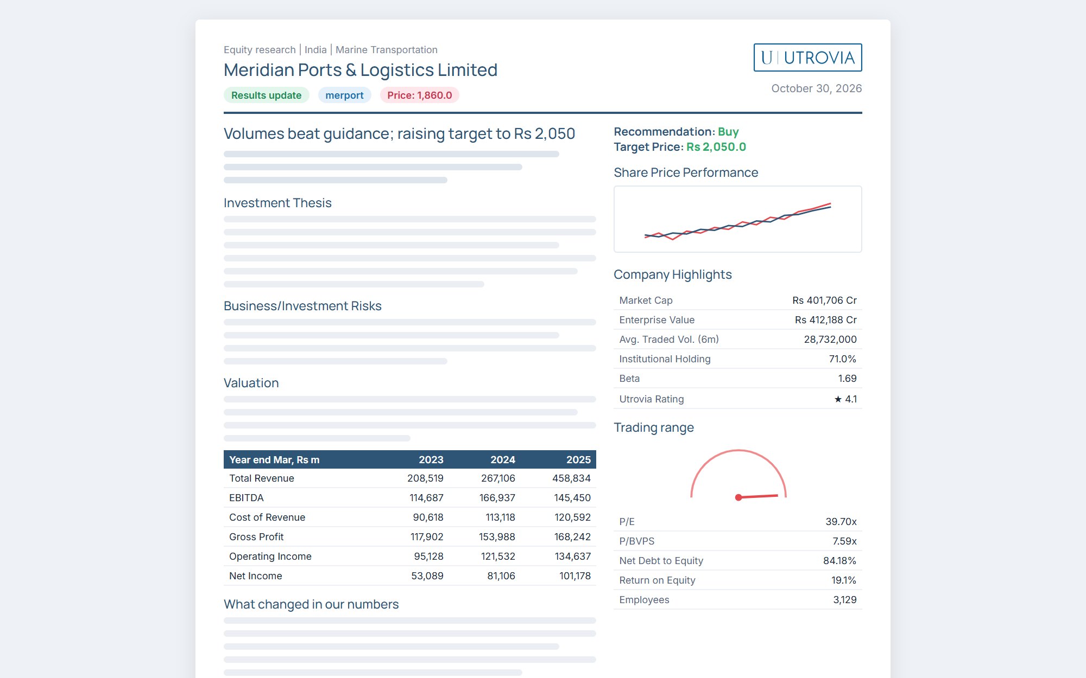Screen dimensions: 1086x678
Task: Select the Enterprise Value Rs 412,188 Cr
Action: [x=825, y=319]
